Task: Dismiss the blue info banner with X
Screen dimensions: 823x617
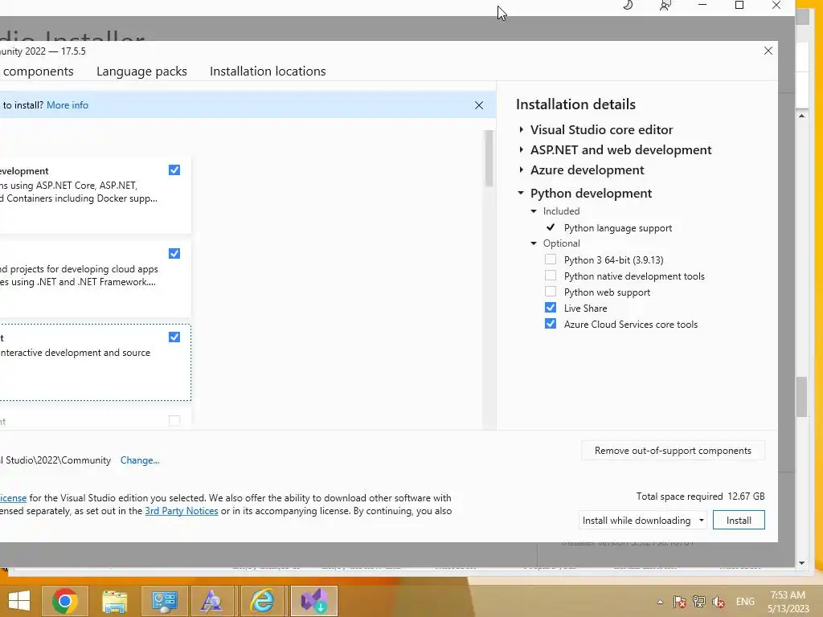Action: 479,105
